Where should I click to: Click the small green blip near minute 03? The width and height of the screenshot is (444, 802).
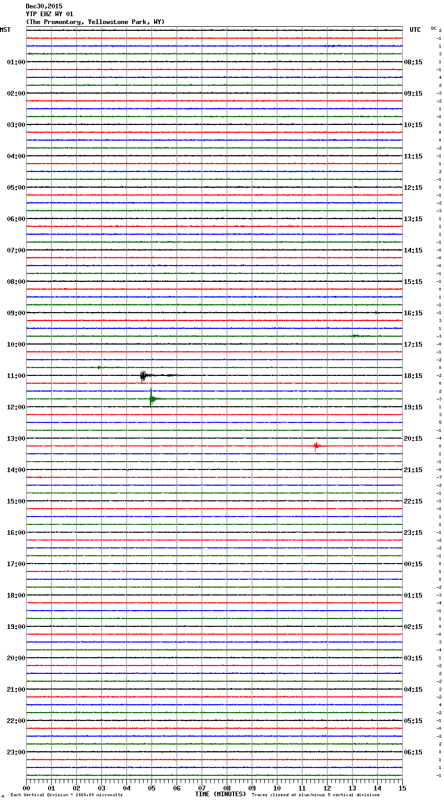coord(99,368)
